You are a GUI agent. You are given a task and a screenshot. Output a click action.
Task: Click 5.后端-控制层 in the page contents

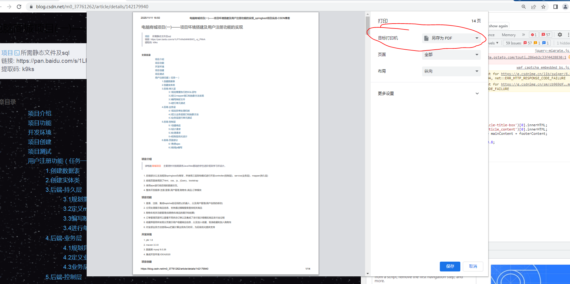[x=64, y=277]
